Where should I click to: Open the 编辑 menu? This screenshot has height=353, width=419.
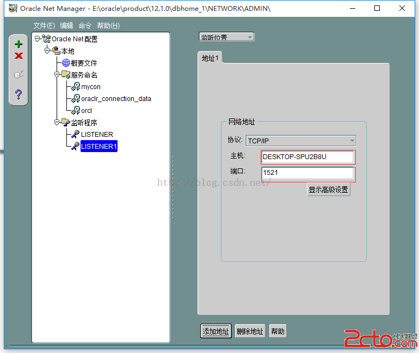coord(66,26)
